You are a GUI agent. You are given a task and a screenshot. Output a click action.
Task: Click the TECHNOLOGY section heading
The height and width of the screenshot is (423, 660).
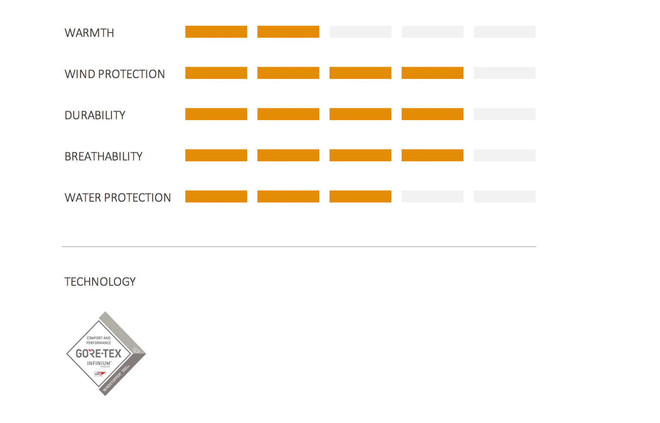[100, 282]
